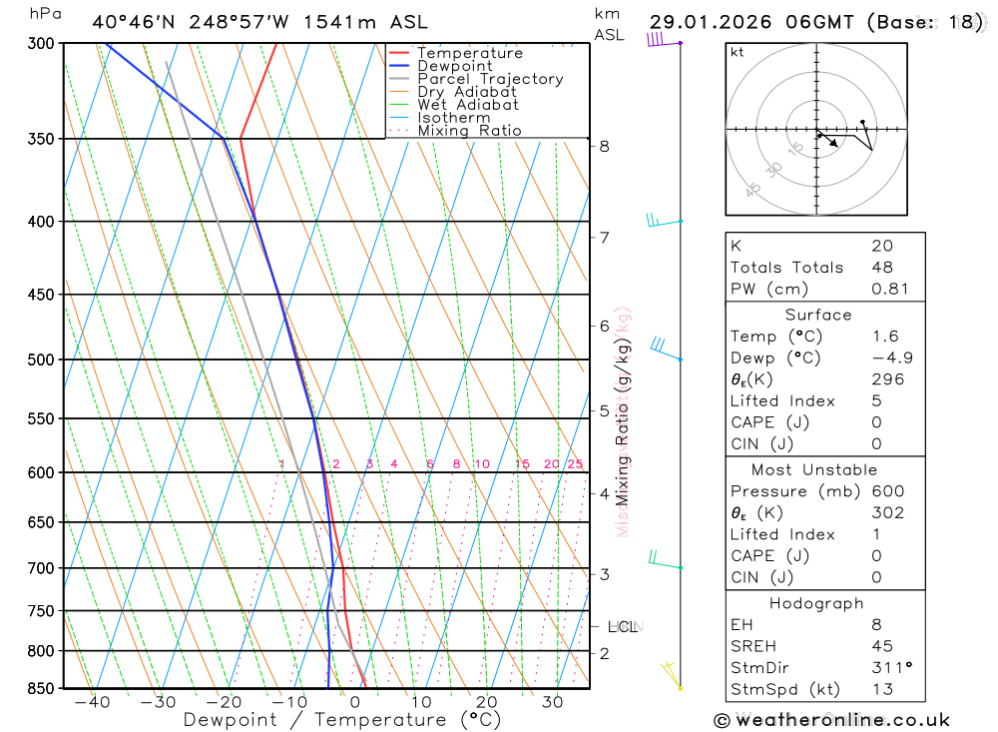Image resolution: width=998 pixels, height=732 pixels.
Task: Click the yellow surface wind barb
Action: point(672,676)
